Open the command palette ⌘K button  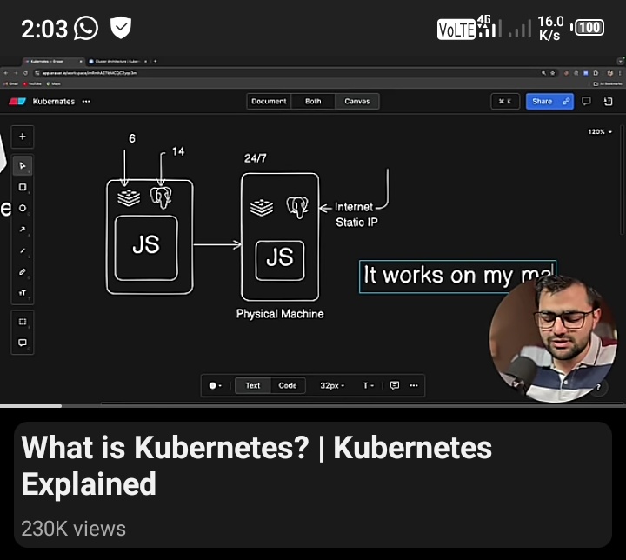[505, 102]
